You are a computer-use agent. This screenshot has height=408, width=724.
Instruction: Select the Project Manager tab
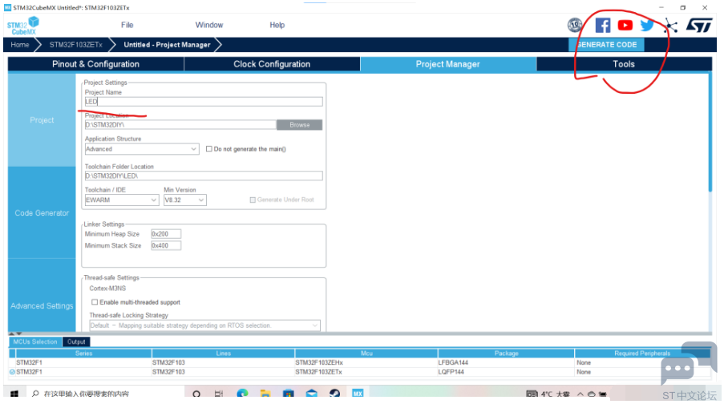tap(448, 64)
